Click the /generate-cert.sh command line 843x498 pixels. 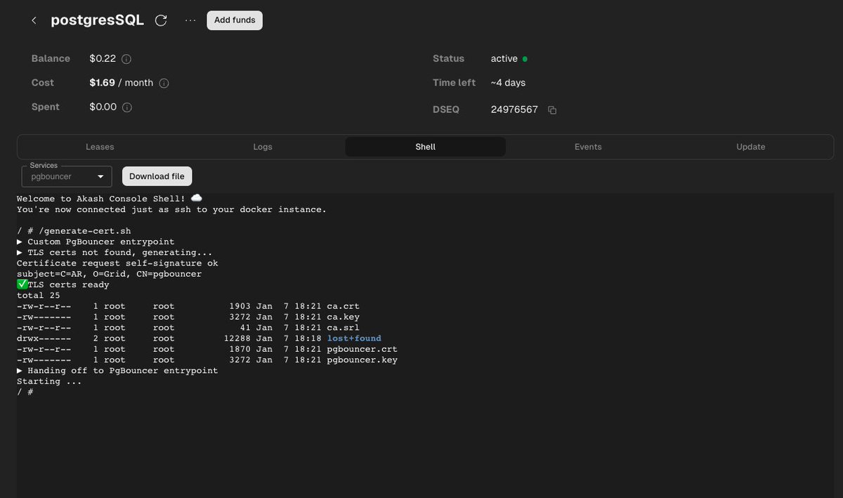click(x=74, y=231)
